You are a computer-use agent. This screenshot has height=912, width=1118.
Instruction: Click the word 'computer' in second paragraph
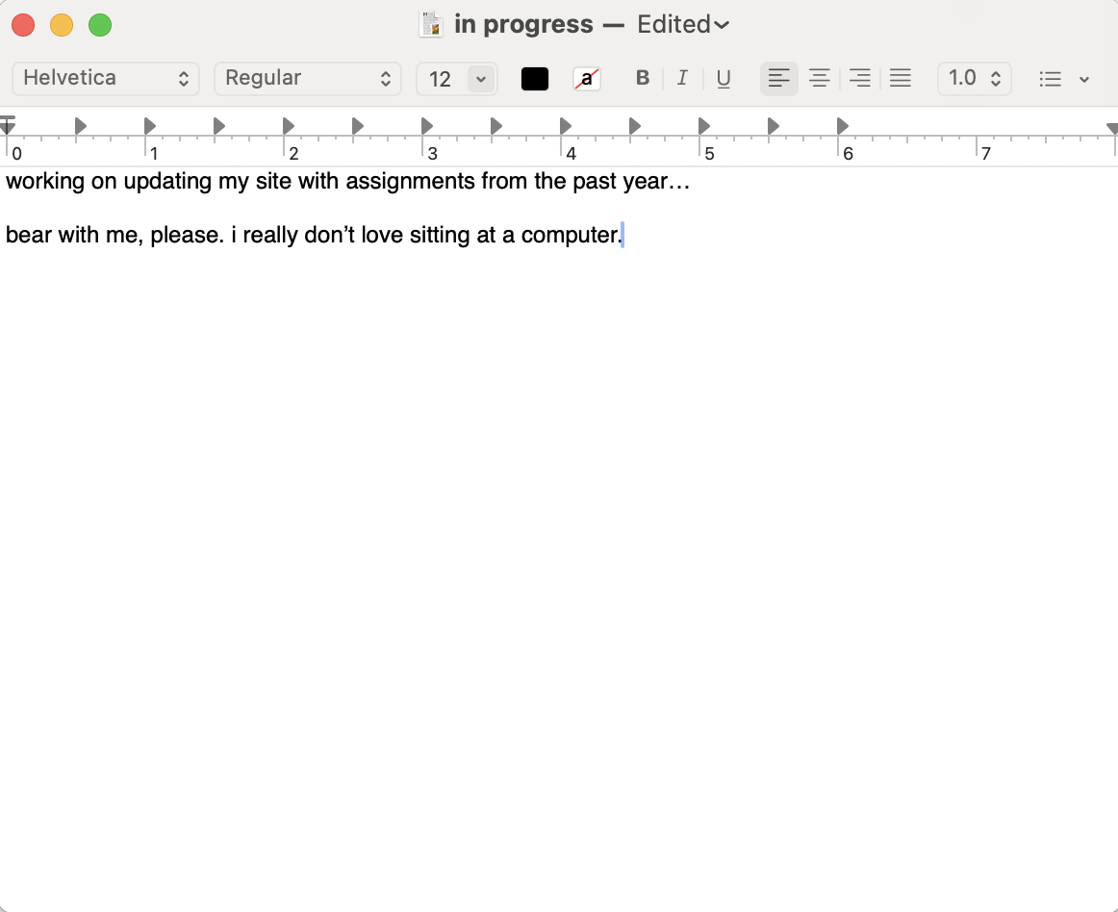coord(569,236)
